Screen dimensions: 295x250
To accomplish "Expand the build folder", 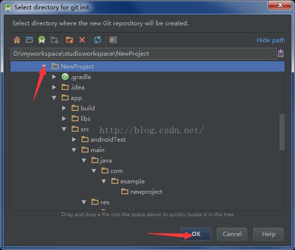I will tap(64, 108).
